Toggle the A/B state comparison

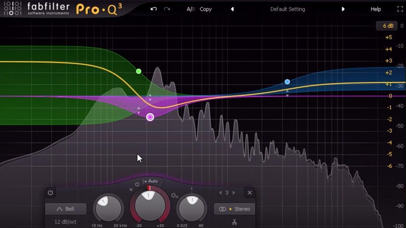(x=191, y=9)
